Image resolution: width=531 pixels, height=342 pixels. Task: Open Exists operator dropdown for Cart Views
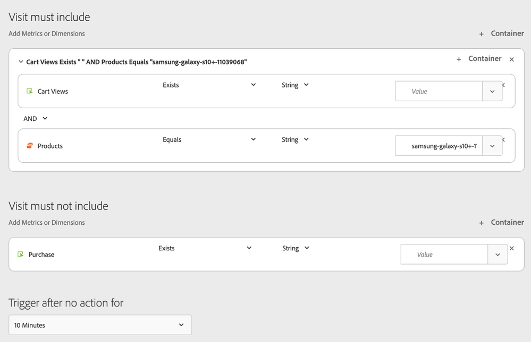253,85
